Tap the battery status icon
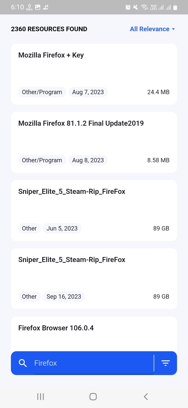The image size is (188, 408). 175,7
